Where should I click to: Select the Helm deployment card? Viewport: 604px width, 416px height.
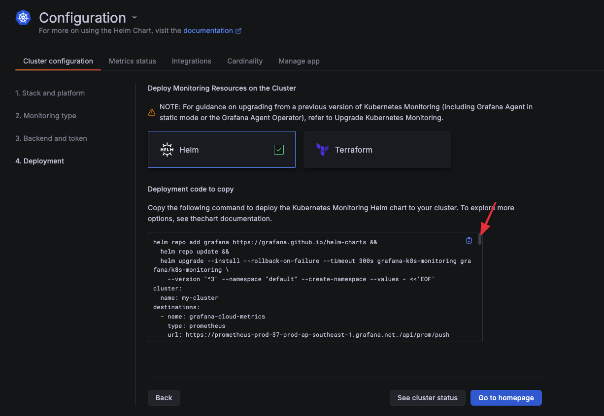pyautogui.click(x=221, y=150)
